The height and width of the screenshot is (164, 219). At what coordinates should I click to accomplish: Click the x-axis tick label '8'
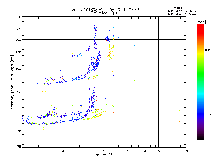click(x=145, y=151)
